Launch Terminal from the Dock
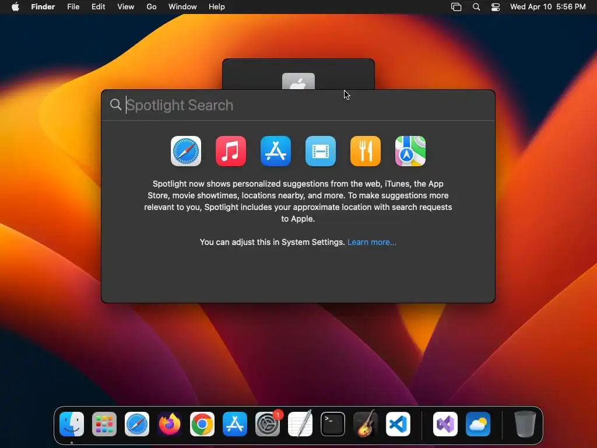This screenshot has width=597, height=448. [333, 424]
